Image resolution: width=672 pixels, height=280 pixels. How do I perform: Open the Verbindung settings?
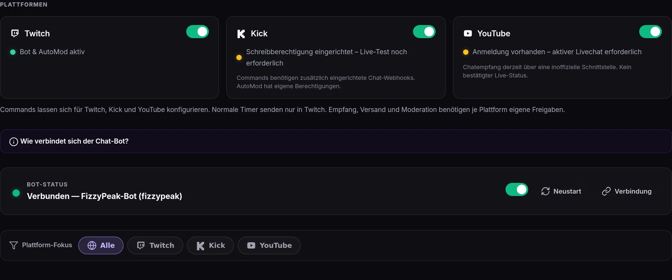[627, 191]
